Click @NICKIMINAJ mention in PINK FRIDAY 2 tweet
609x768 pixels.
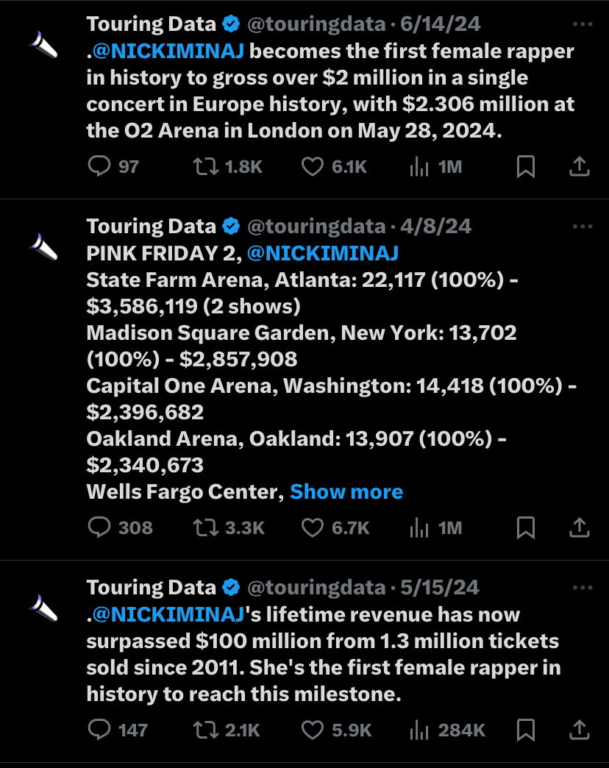[x=323, y=253]
